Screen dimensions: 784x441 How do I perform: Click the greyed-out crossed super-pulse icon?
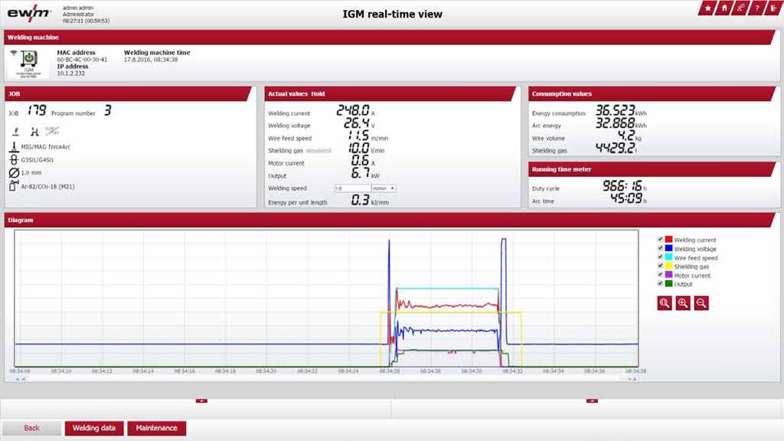(52, 131)
